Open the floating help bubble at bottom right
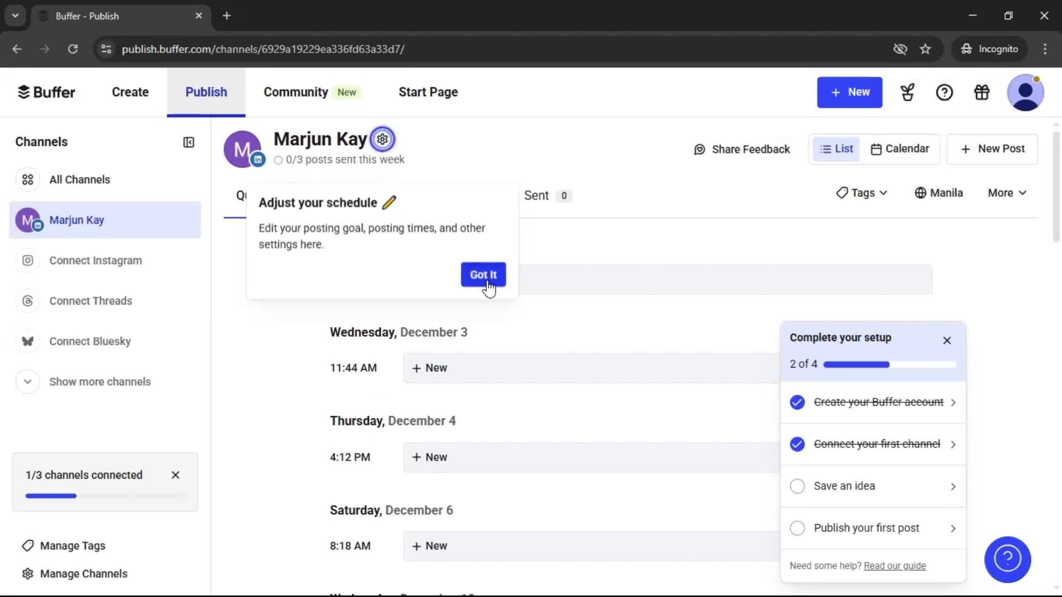Viewport: 1062px width, 597px height. coord(1007,559)
